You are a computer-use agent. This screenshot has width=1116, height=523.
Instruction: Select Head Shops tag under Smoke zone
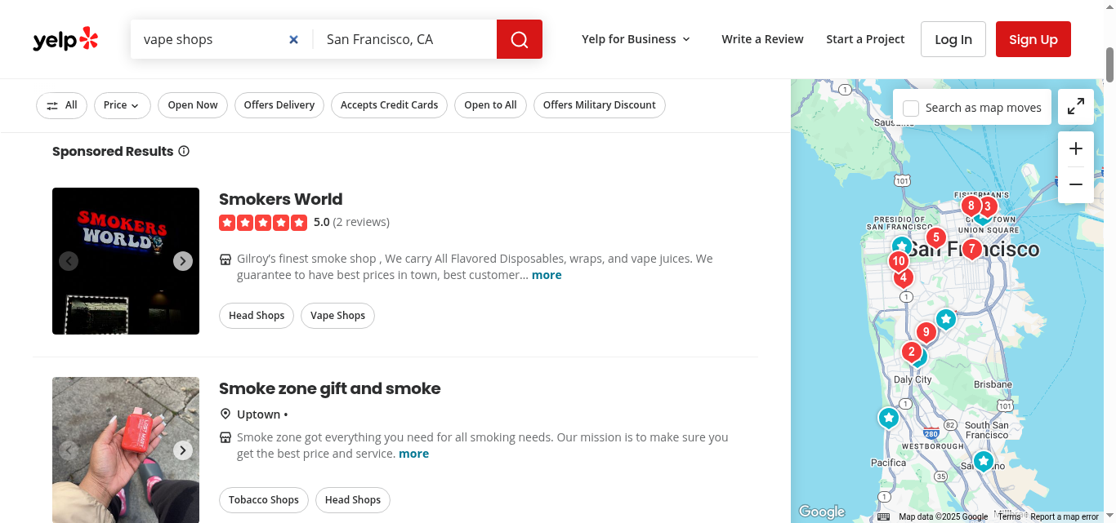click(x=353, y=500)
